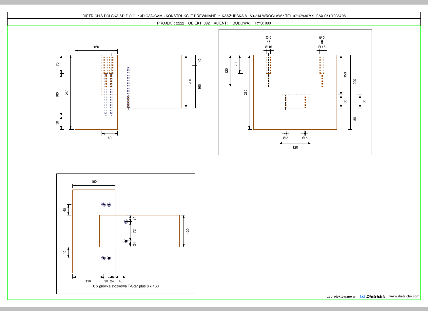Click the KLIENT: field in header
This screenshot has width=428, height=311.
221,23
